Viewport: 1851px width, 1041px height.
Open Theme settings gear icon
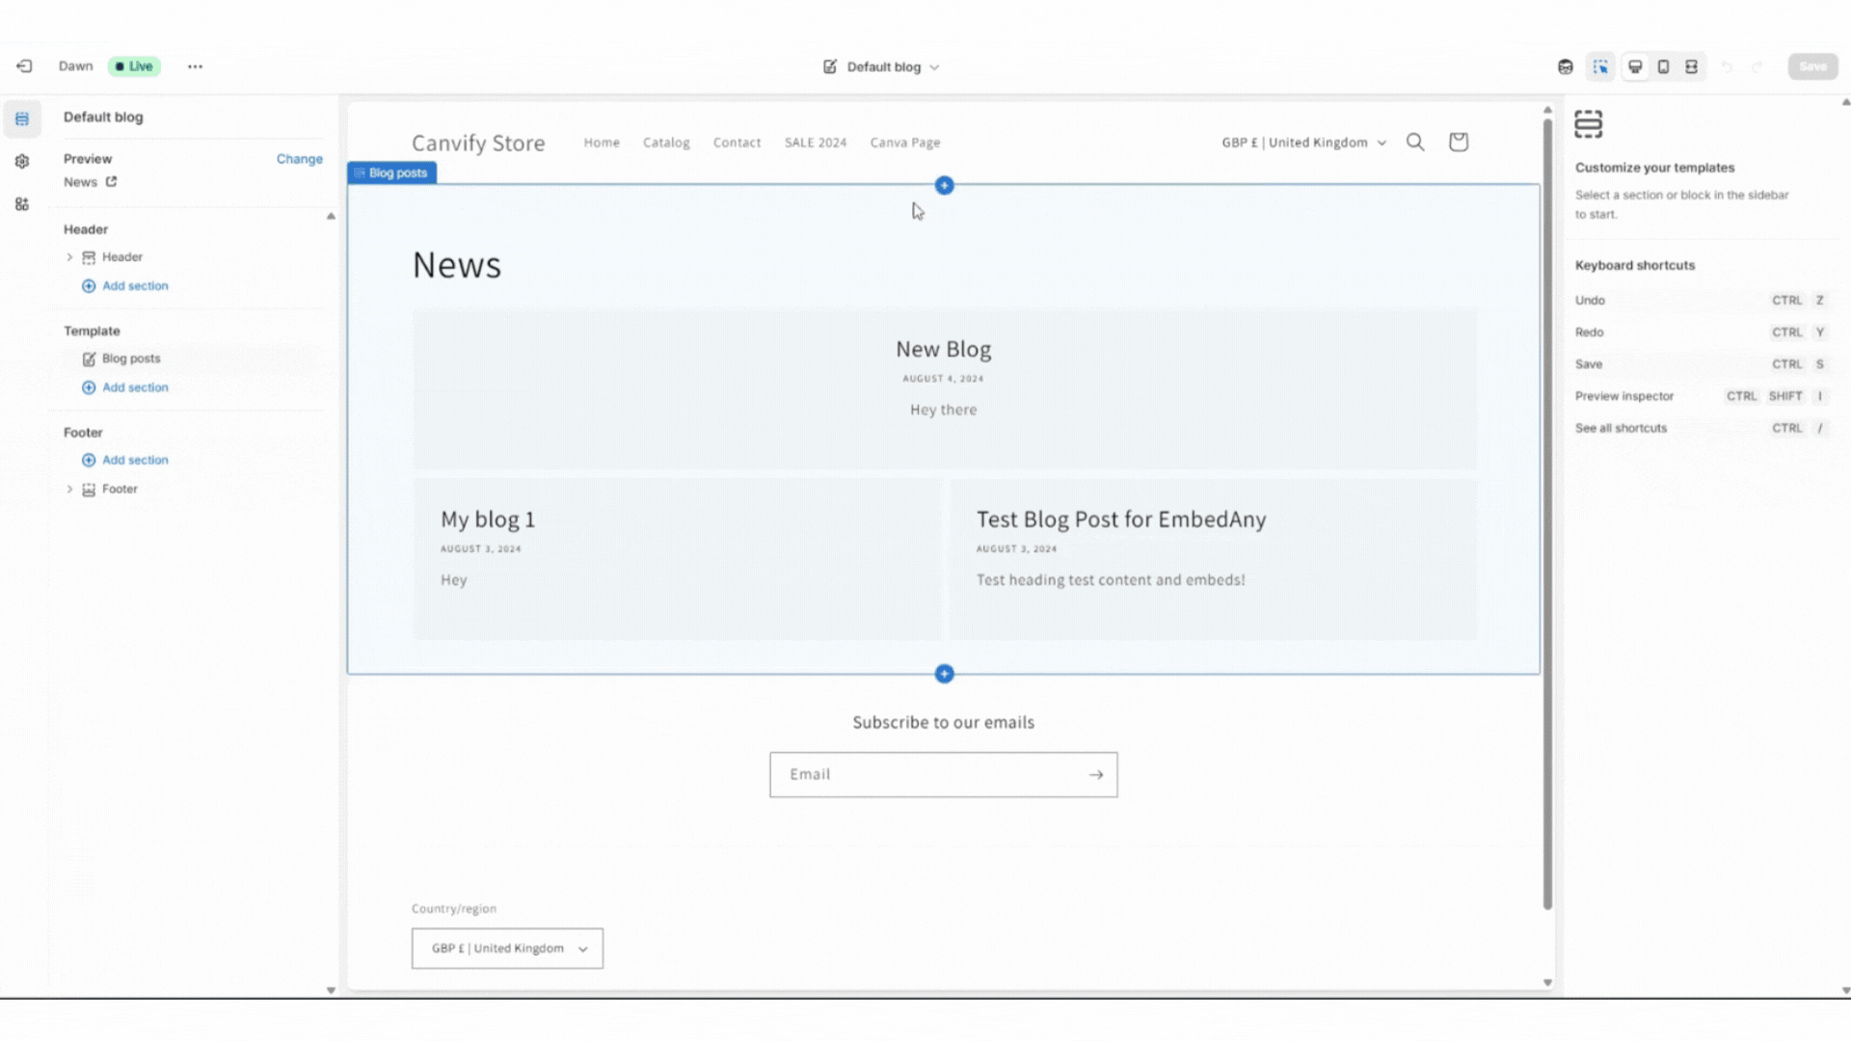22,162
